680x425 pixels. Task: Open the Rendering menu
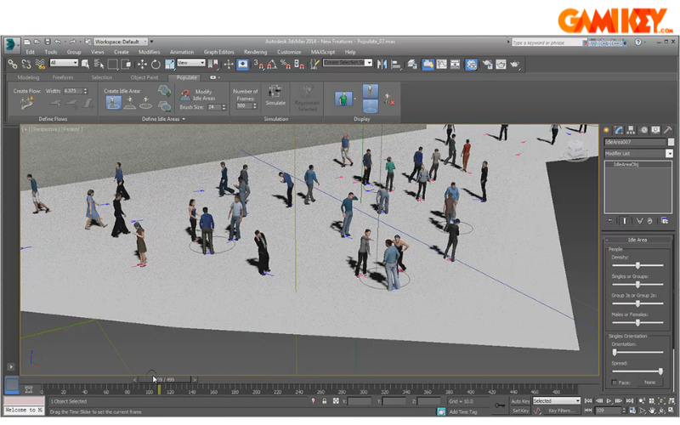tap(255, 52)
